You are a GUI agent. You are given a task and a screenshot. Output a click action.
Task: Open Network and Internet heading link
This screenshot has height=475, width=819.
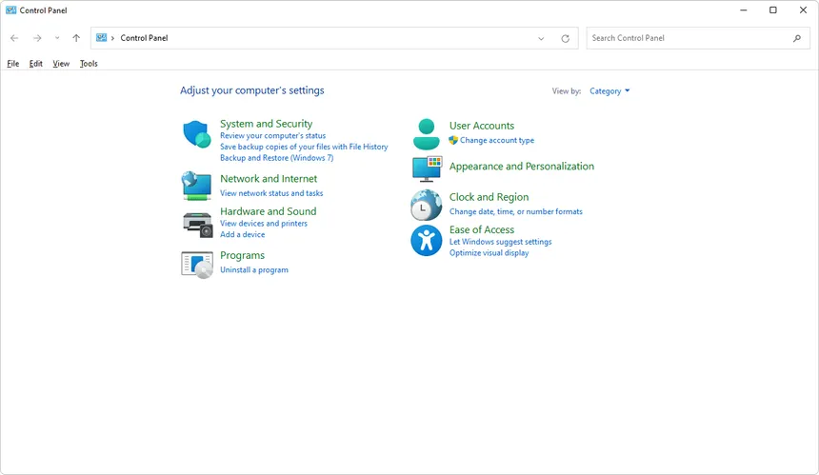[269, 179]
